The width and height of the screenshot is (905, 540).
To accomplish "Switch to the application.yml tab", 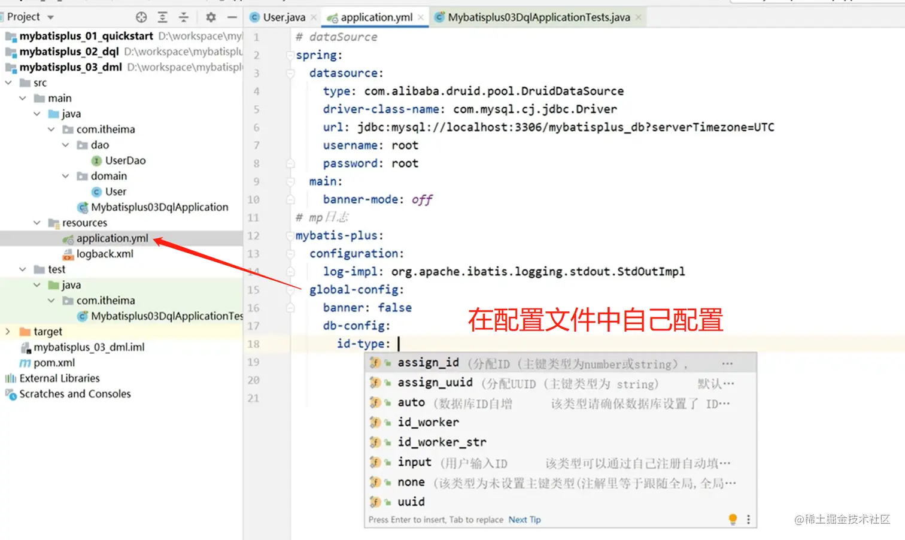I will [376, 17].
